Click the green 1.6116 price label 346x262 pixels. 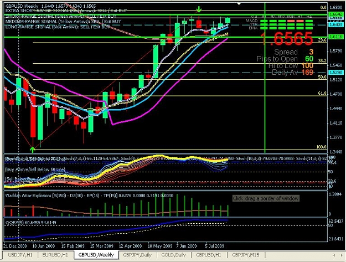tap(336, 37)
